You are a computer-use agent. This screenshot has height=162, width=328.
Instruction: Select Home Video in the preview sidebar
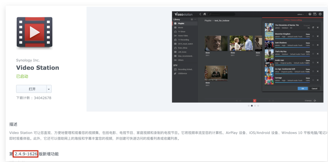pos(185,36)
